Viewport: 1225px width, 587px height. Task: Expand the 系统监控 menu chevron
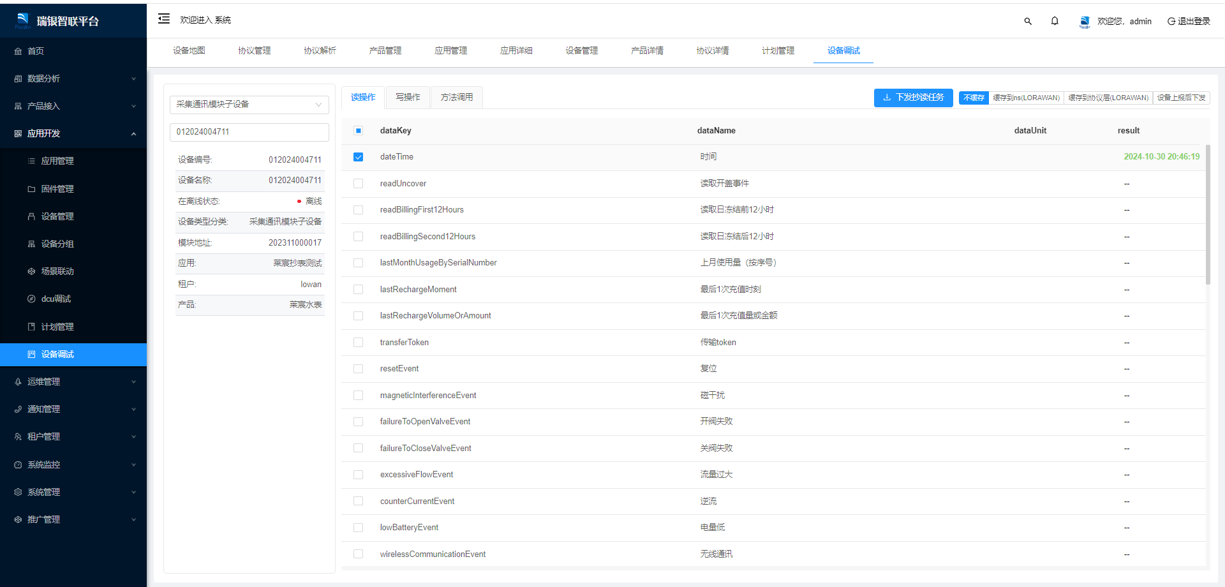[133, 464]
